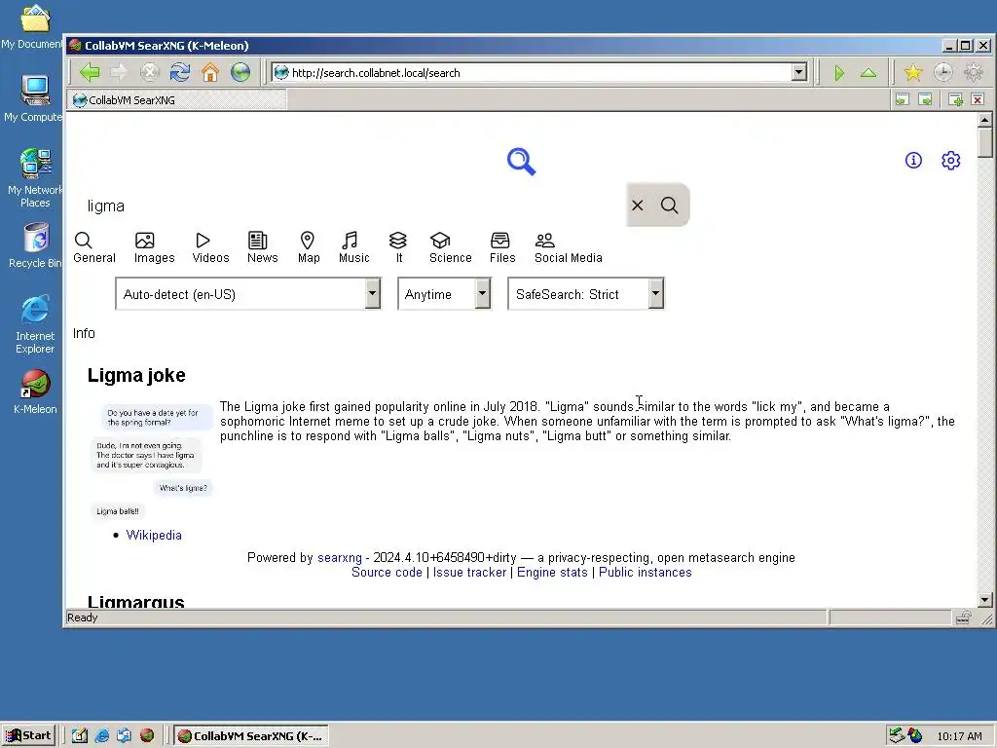Select the News search category
Viewport: 997px width, 748px height.
pos(262,247)
